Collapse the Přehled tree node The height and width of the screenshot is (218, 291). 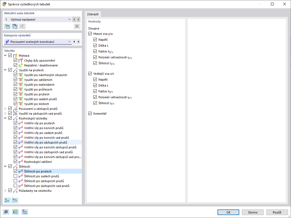(x=5, y=55)
